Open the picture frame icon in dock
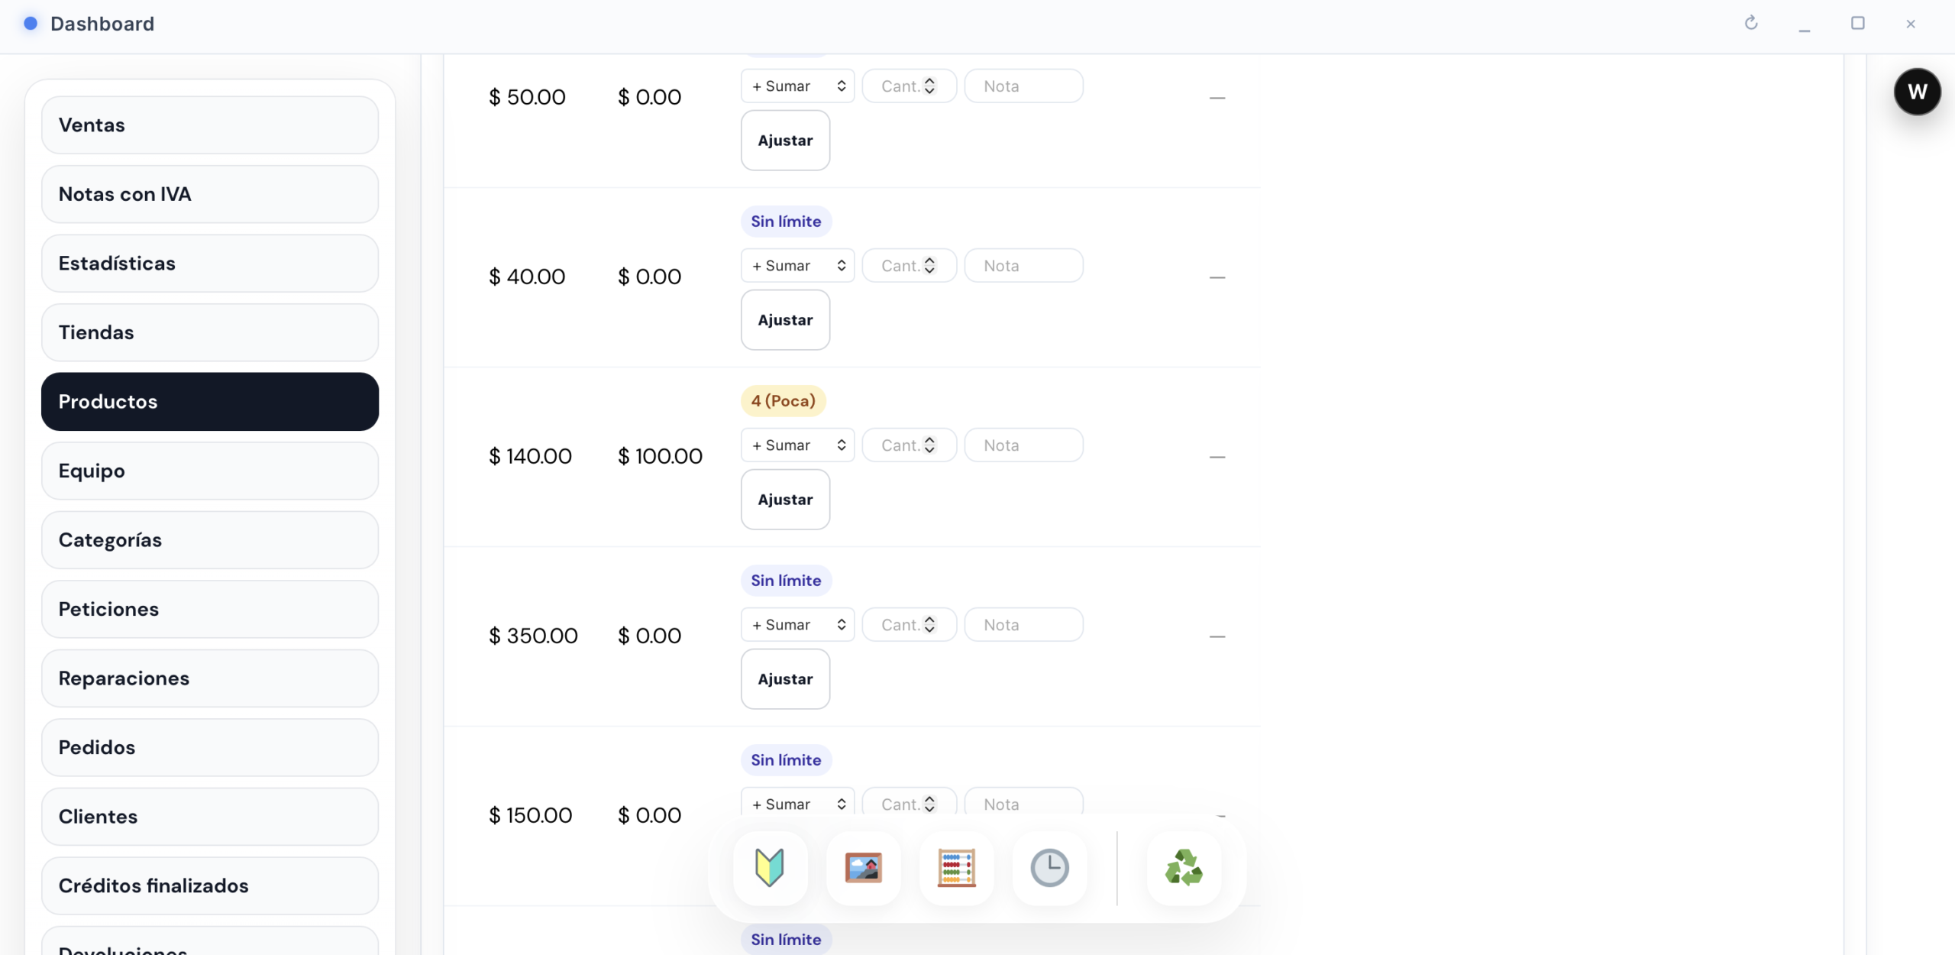 [863, 868]
